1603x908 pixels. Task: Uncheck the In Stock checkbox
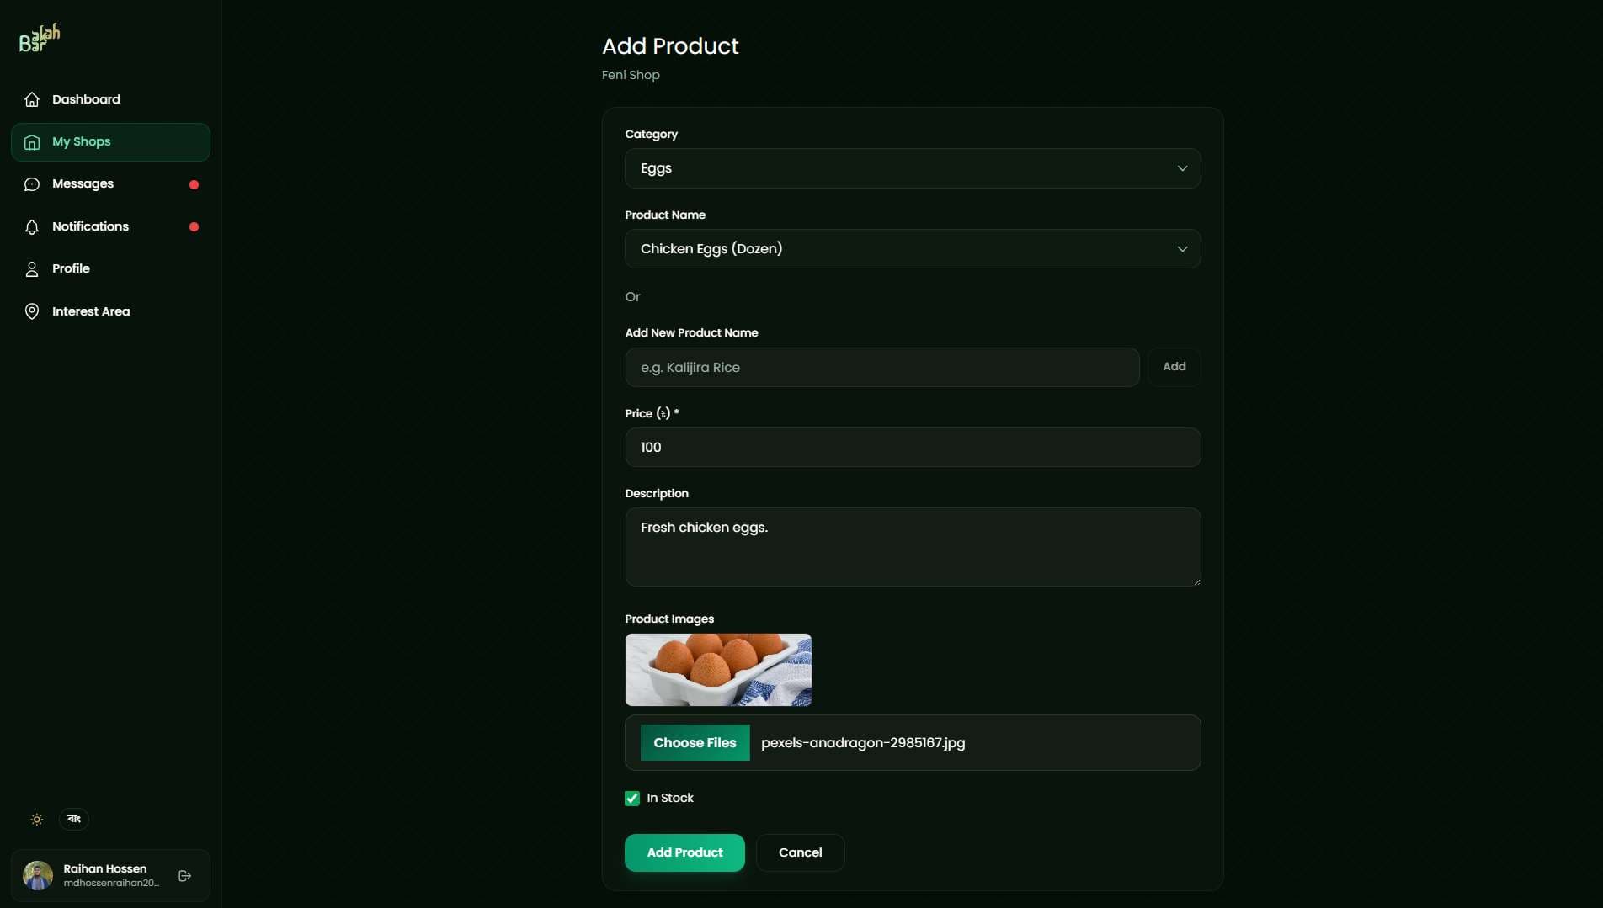632,799
